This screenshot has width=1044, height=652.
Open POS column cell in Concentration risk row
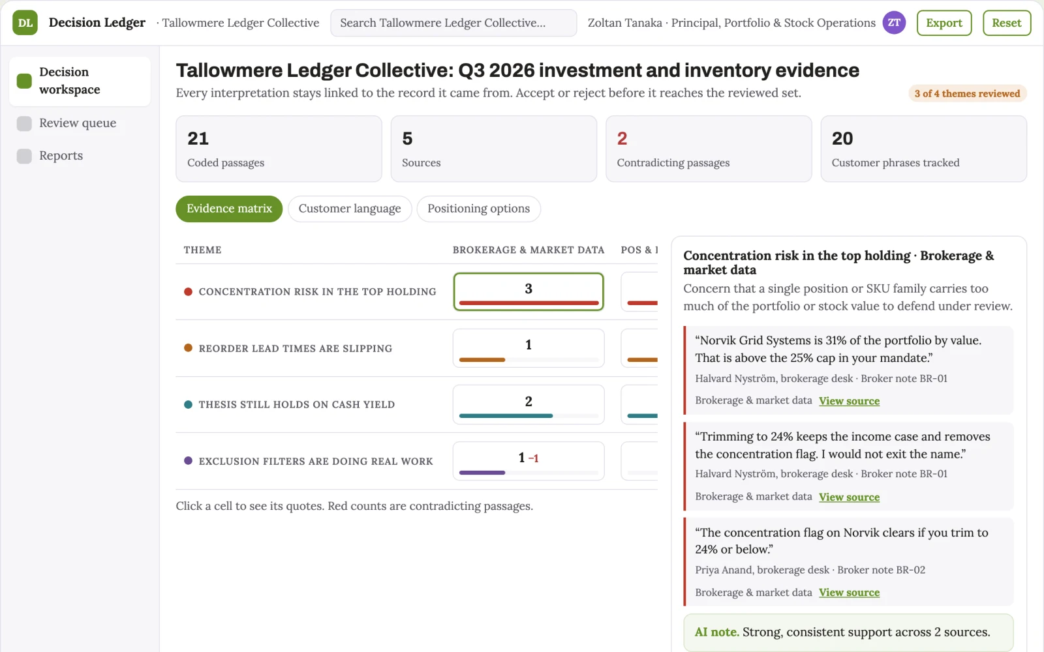tap(639, 291)
